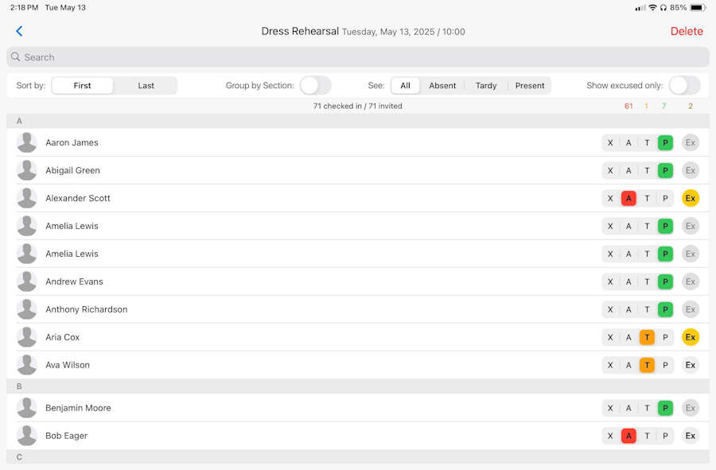Set Anthony Richardson to absent with A
The image size is (716, 470).
[628, 310]
